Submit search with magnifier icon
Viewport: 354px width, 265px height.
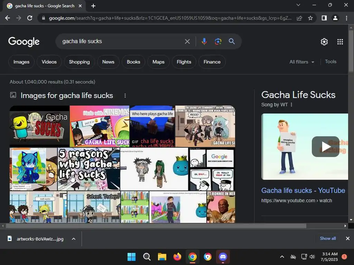(232, 41)
